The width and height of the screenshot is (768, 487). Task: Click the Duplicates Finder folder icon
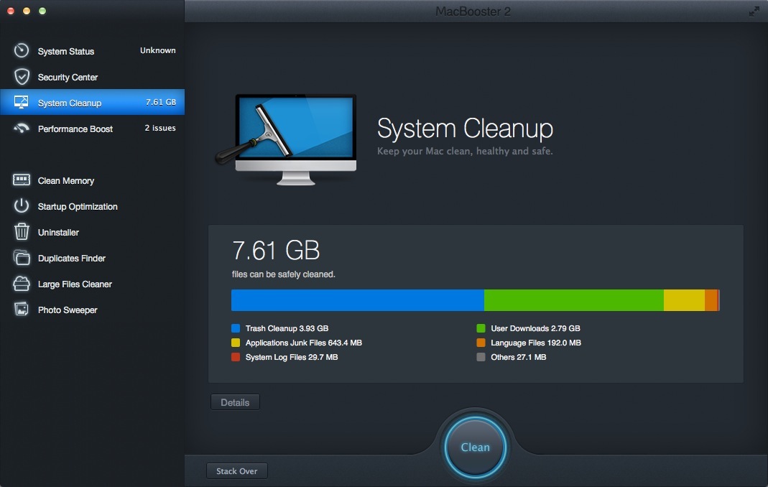coord(22,258)
